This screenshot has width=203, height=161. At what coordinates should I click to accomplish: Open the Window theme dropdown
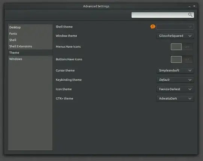175,36
